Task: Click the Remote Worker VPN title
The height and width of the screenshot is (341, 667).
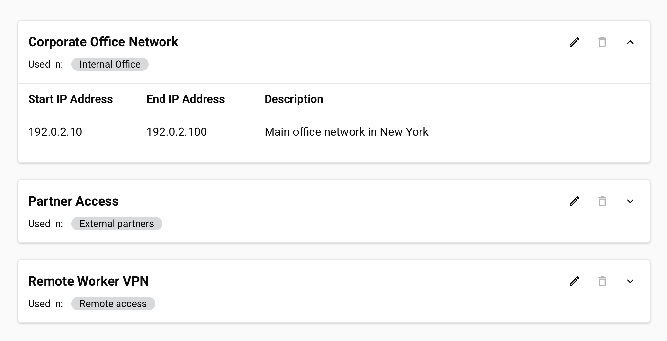Action: pos(89,281)
